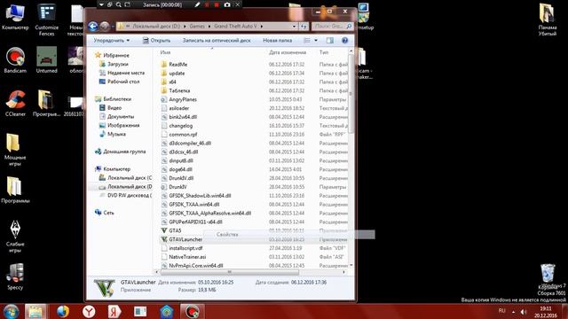The image size is (568, 319).
Task: Open the Видео library
Action: coord(114,108)
